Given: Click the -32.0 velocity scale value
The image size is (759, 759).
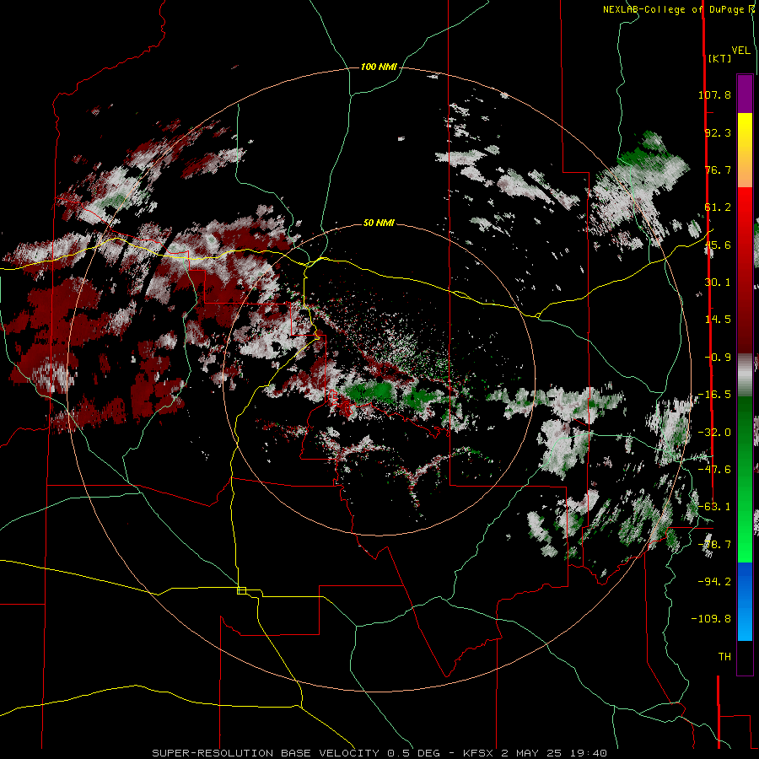Looking at the screenshot, I should 714,433.
